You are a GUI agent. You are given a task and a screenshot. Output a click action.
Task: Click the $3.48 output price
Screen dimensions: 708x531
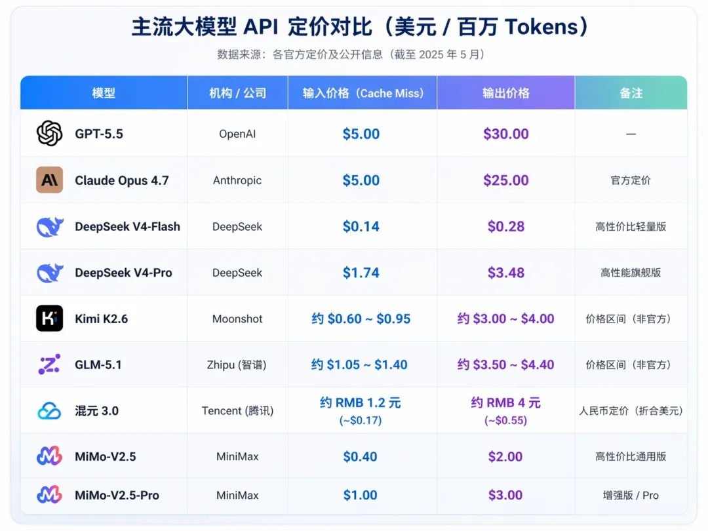(505, 273)
